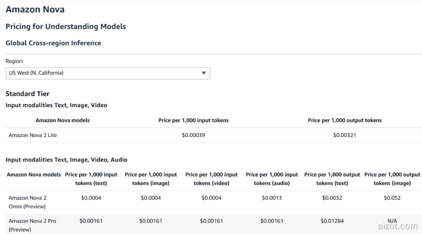Click the Global Cross-region Inference subheading
Image resolution: width=422 pixels, height=234 pixels.
[53, 43]
